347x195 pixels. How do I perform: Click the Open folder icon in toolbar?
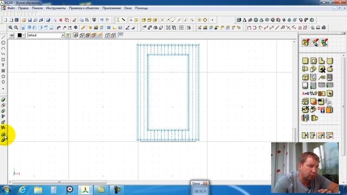point(24,20)
